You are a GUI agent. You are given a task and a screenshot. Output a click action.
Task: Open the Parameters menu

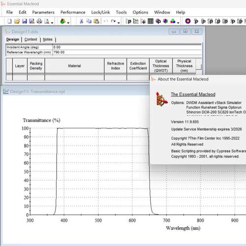43,12
